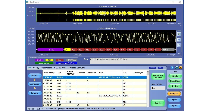The height and width of the screenshot is (111, 209).
Task: Open help with the blue question mark
Action: (x=172, y=68)
